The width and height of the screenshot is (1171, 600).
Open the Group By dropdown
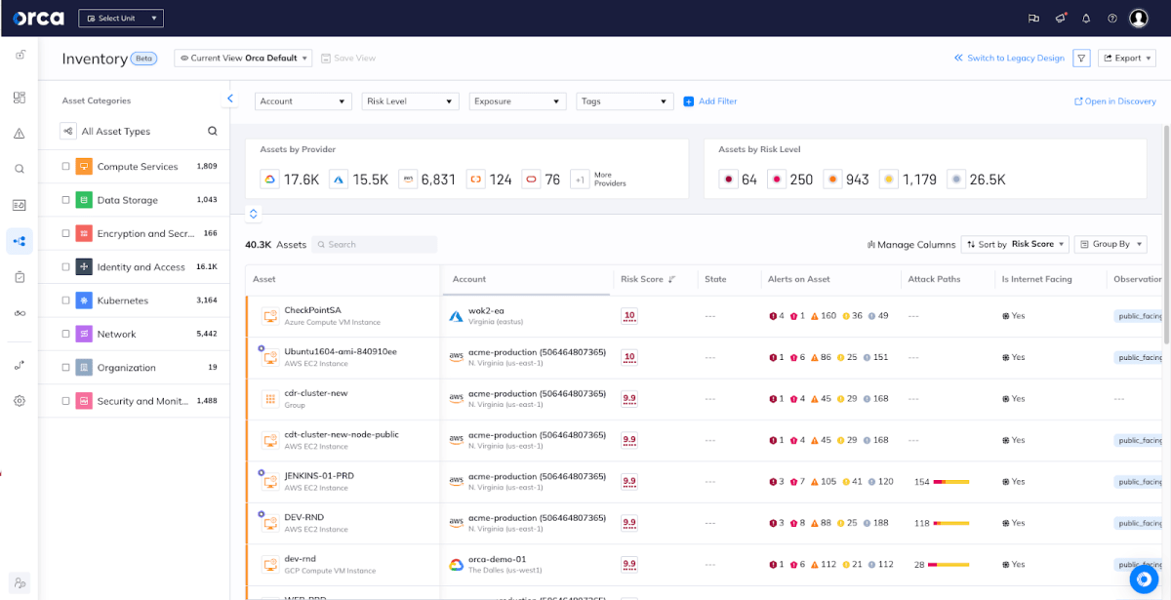tap(1110, 244)
